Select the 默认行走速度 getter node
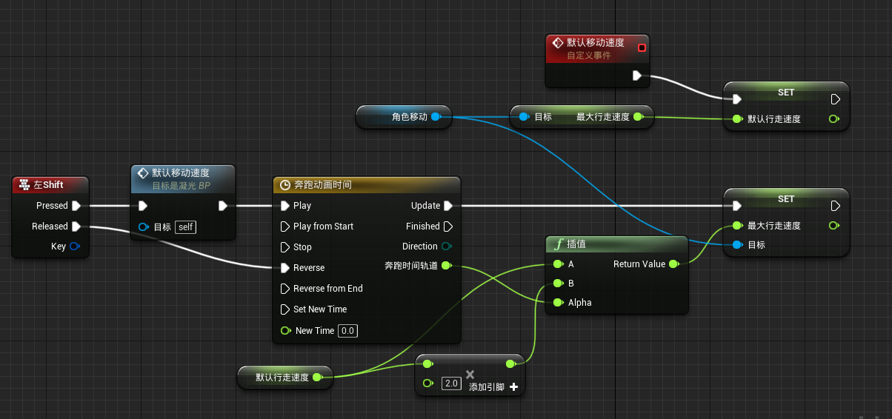Image resolution: width=892 pixels, height=419 pixels. pyautogui.click(x=284, y=378)
